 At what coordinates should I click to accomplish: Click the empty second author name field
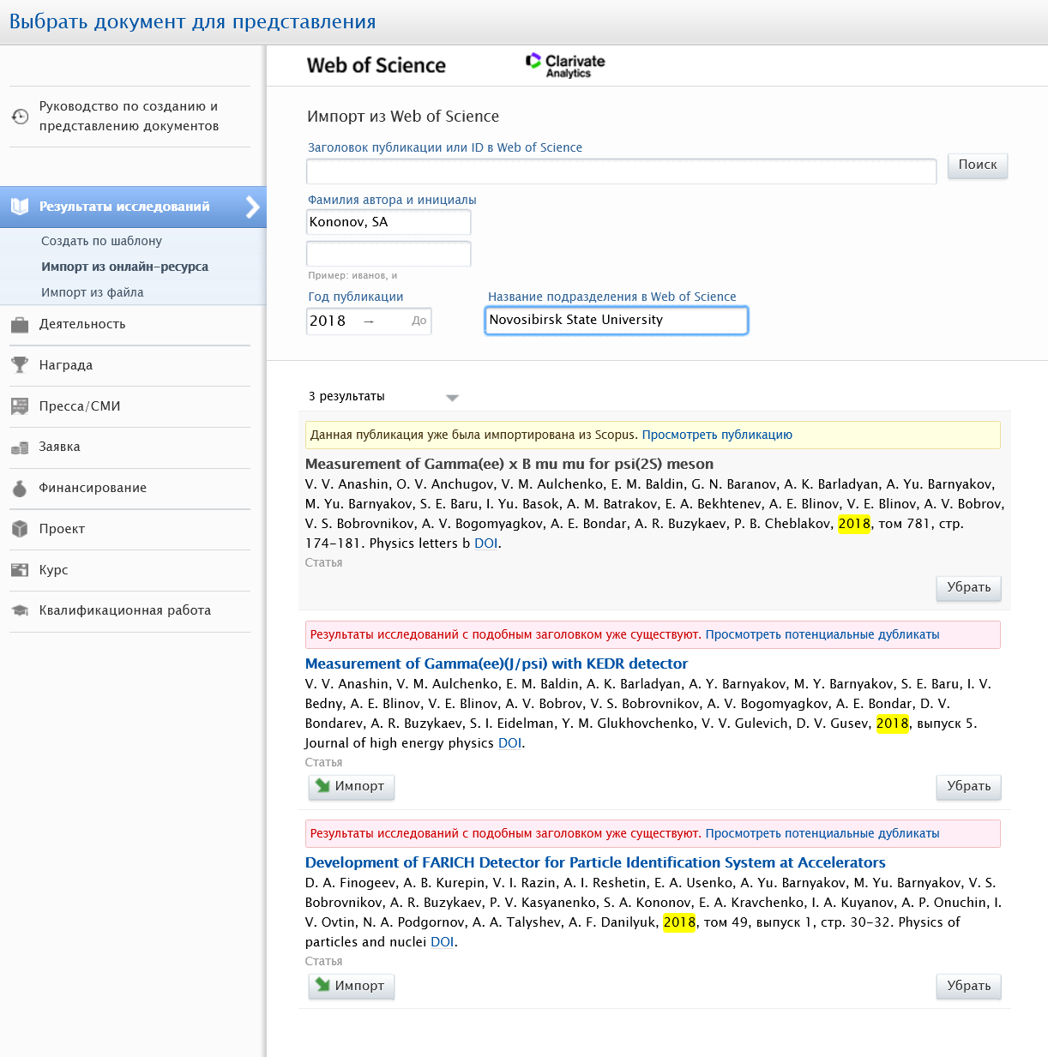coord(388,254)
